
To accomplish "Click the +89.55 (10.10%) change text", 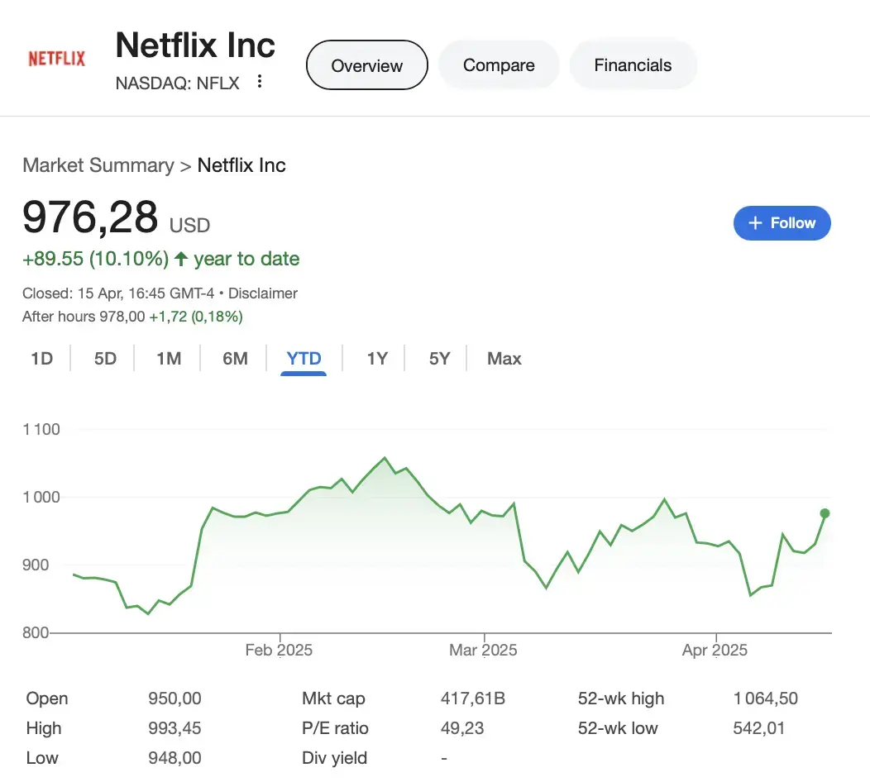I will (95, 259).
